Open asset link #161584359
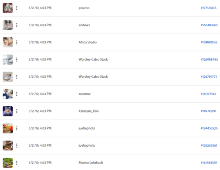Viewport: 220px width, 170px height. coord(209,163)
